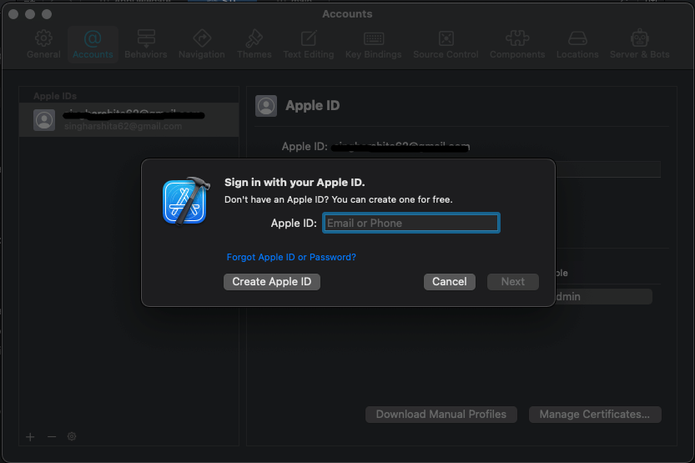
Task: Click Download Manual Profiles button
Action: pyautogui.click(x=441, y=415)
